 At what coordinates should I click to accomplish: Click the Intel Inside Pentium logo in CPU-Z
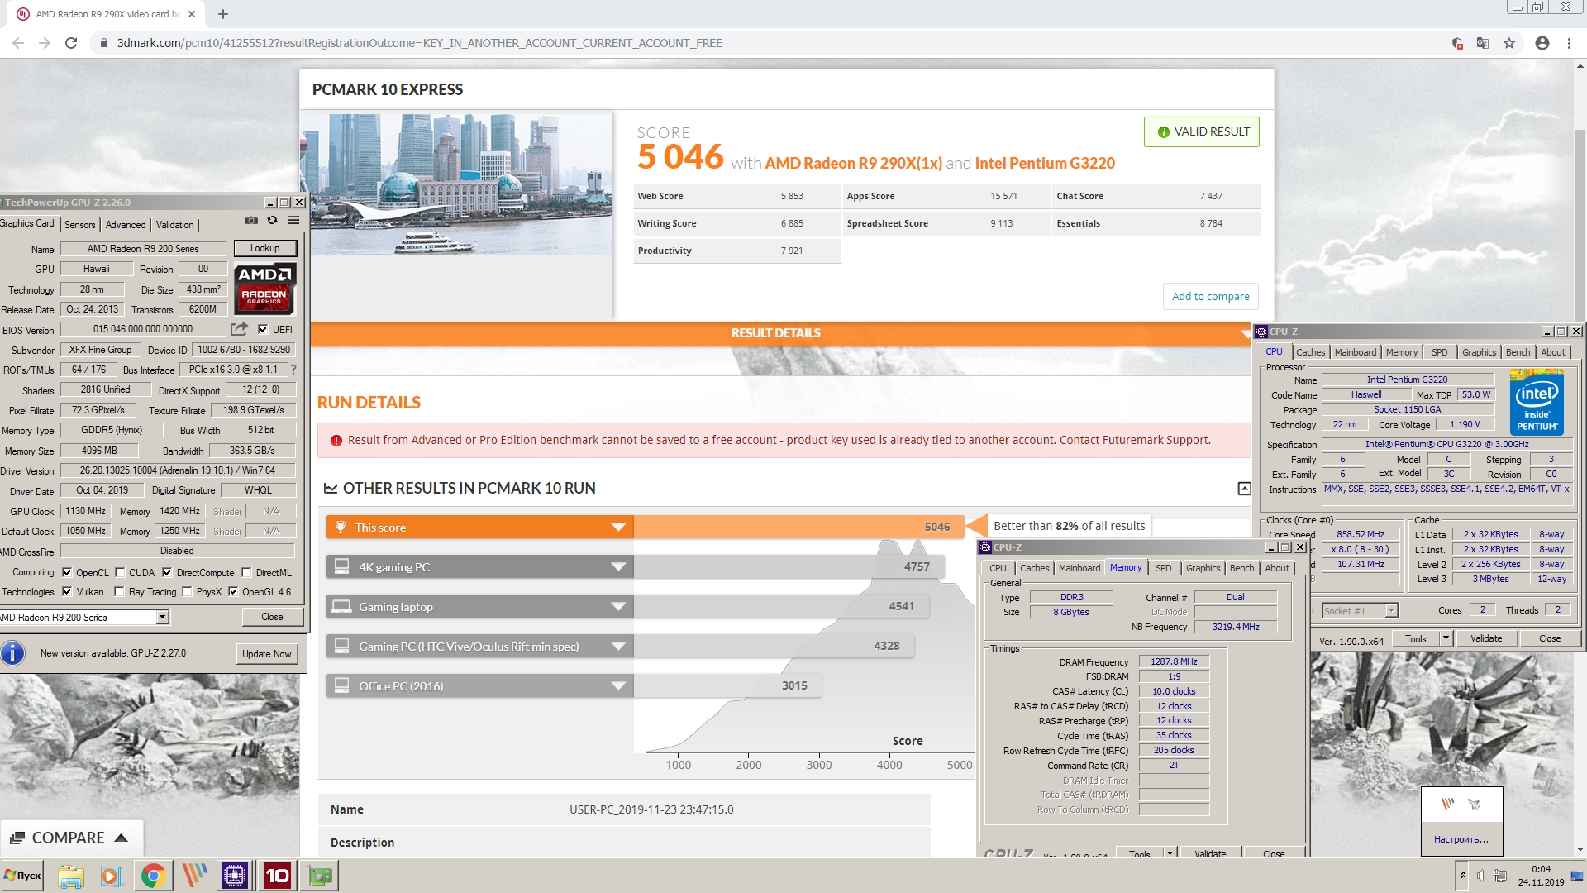(1537, 404)
